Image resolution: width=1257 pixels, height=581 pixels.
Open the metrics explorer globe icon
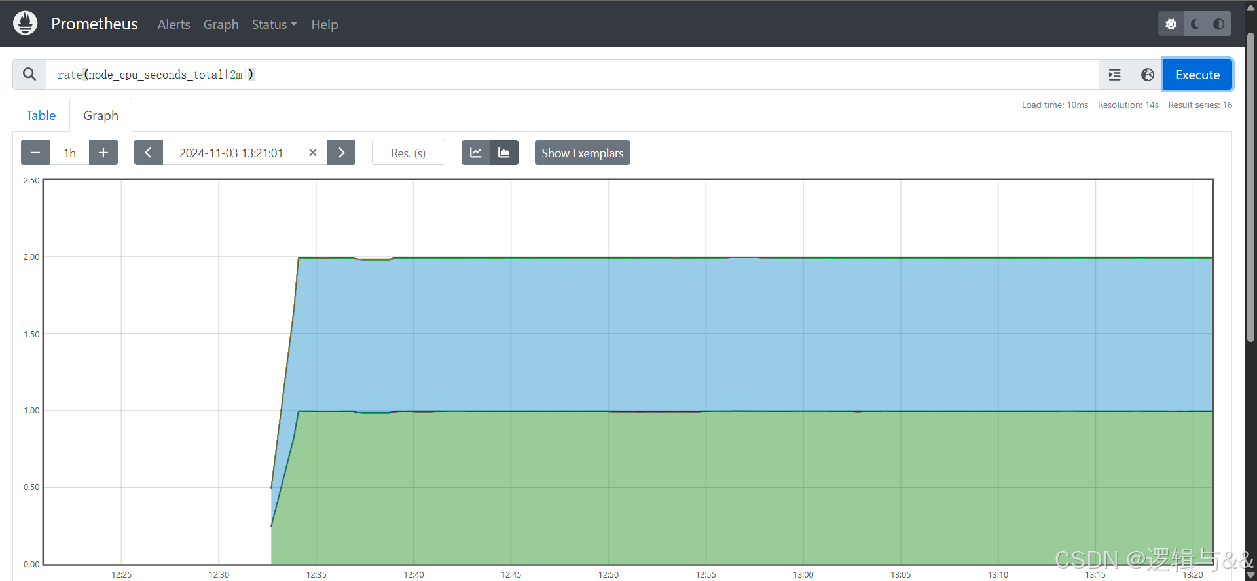coord(1147,75)
